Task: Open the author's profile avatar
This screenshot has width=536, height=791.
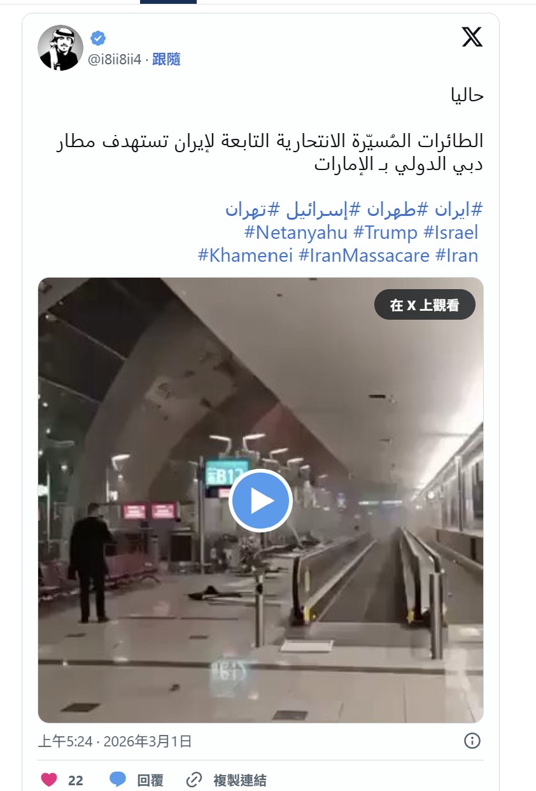Action: [x=60, y=48]
